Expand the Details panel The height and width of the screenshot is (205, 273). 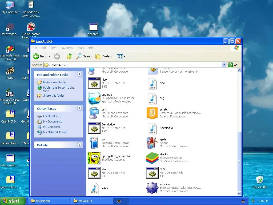(79, 145)
